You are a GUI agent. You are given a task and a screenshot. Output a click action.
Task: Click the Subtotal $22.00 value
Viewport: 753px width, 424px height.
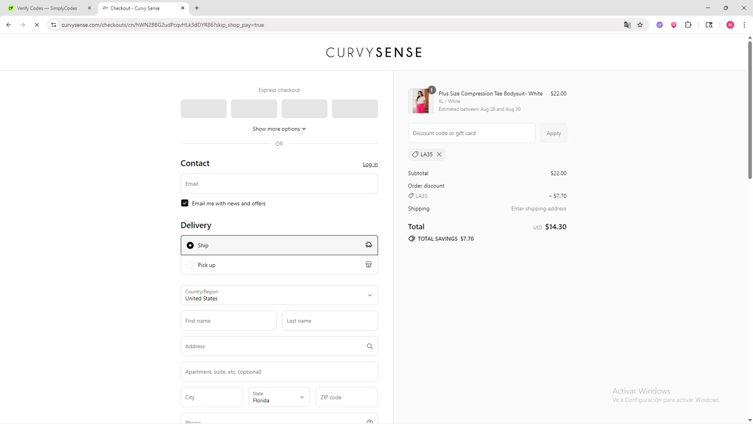(558, 173)
